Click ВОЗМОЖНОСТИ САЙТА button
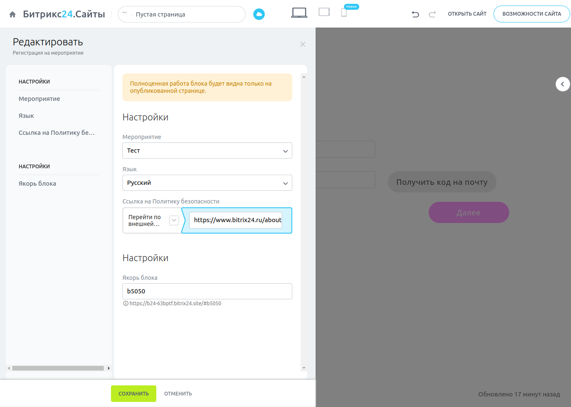This screenshot has height=407, width=571. tap(532, 14)
